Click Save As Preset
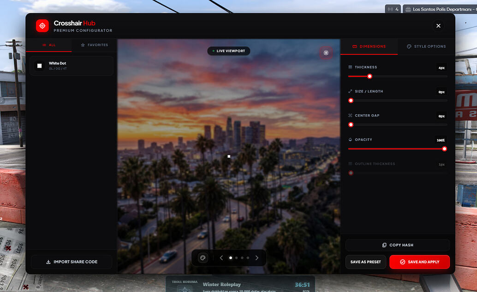This screenshot has width=477, height=292. pos(366,262)
